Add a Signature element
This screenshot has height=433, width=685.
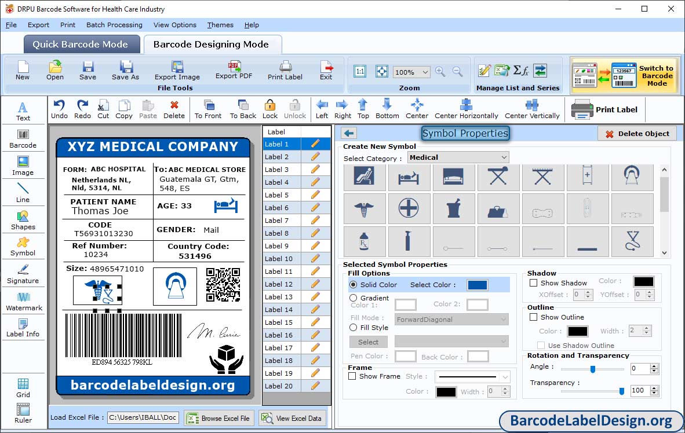pos(23,274)
